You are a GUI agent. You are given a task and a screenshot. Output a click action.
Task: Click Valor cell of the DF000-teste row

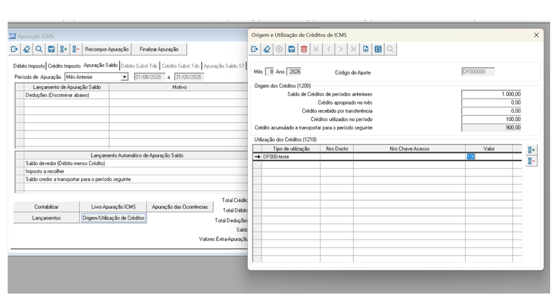pyautogui.click(x=489, y=157)
